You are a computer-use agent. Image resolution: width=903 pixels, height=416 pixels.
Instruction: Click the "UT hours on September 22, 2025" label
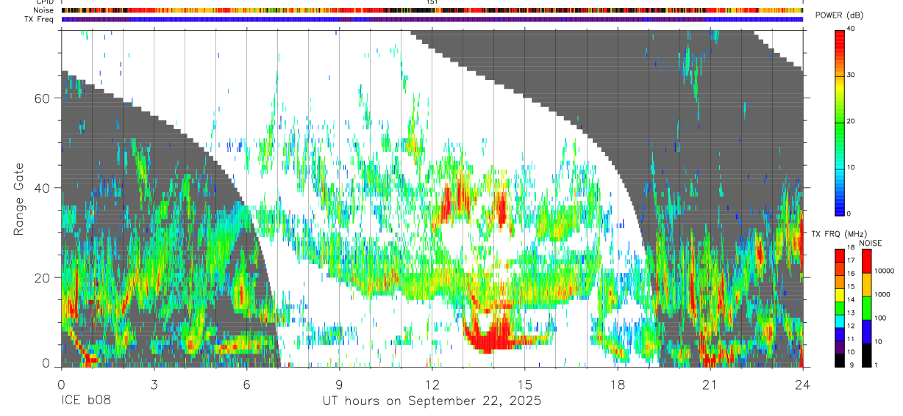click(432, 401)
